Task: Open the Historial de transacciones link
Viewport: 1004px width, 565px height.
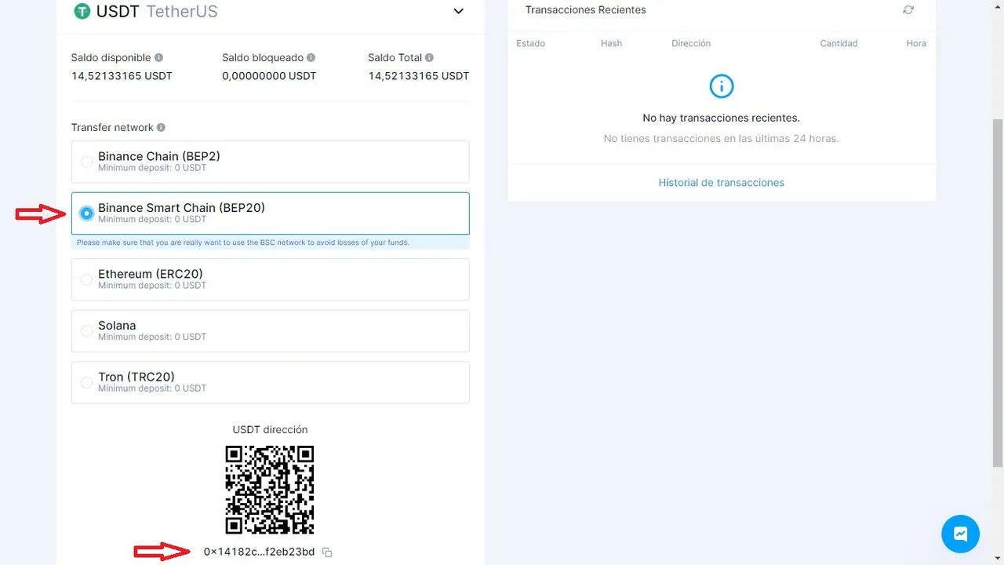Action: pyautogui.click(x=721, y=183)
